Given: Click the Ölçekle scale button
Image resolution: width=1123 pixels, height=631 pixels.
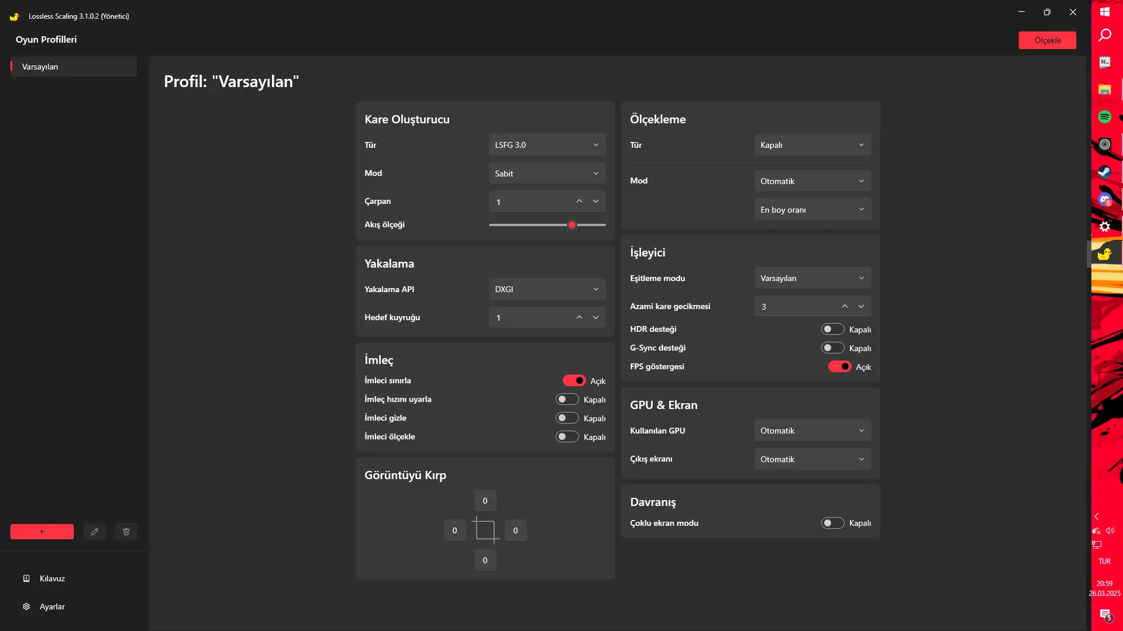Looking at the screenshot, I should [1048, 40].
